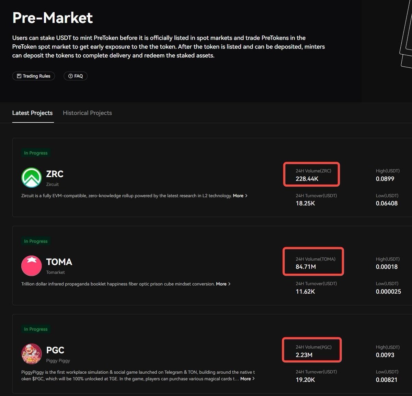
Task: Open the FAQ question mark button
Action: (76, 76)
